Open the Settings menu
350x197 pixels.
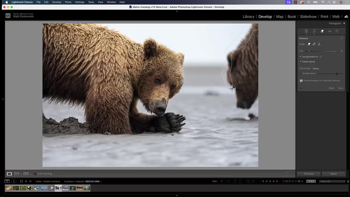[80, 2]
